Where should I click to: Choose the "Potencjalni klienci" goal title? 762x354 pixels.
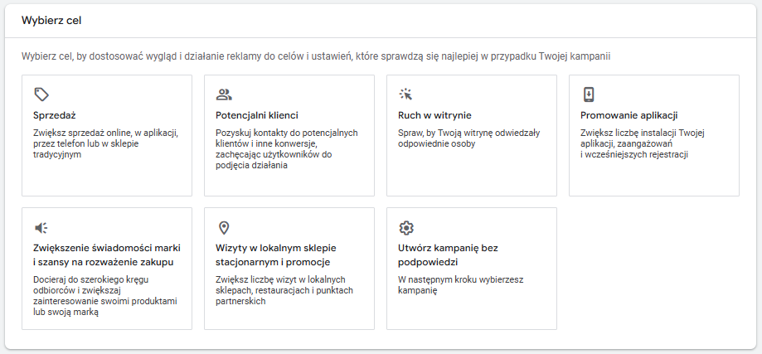click(x=256, y=115)
